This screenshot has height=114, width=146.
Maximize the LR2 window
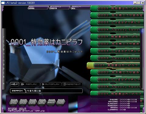coord(139,3)
